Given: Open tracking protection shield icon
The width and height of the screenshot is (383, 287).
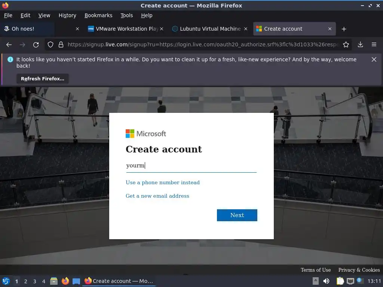Looking at the screenshot, I should click(50, 45).
